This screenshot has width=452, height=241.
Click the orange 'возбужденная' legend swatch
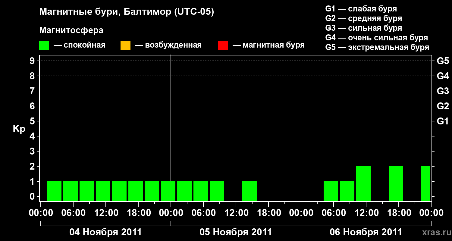(125, 45)
